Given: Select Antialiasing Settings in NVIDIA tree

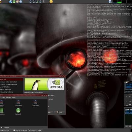Looking at the screenshot, I should [7, 92].
